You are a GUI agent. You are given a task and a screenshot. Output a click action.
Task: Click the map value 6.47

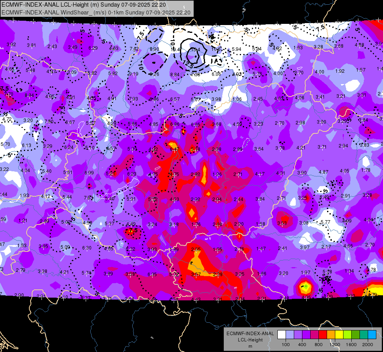[174, 149]
